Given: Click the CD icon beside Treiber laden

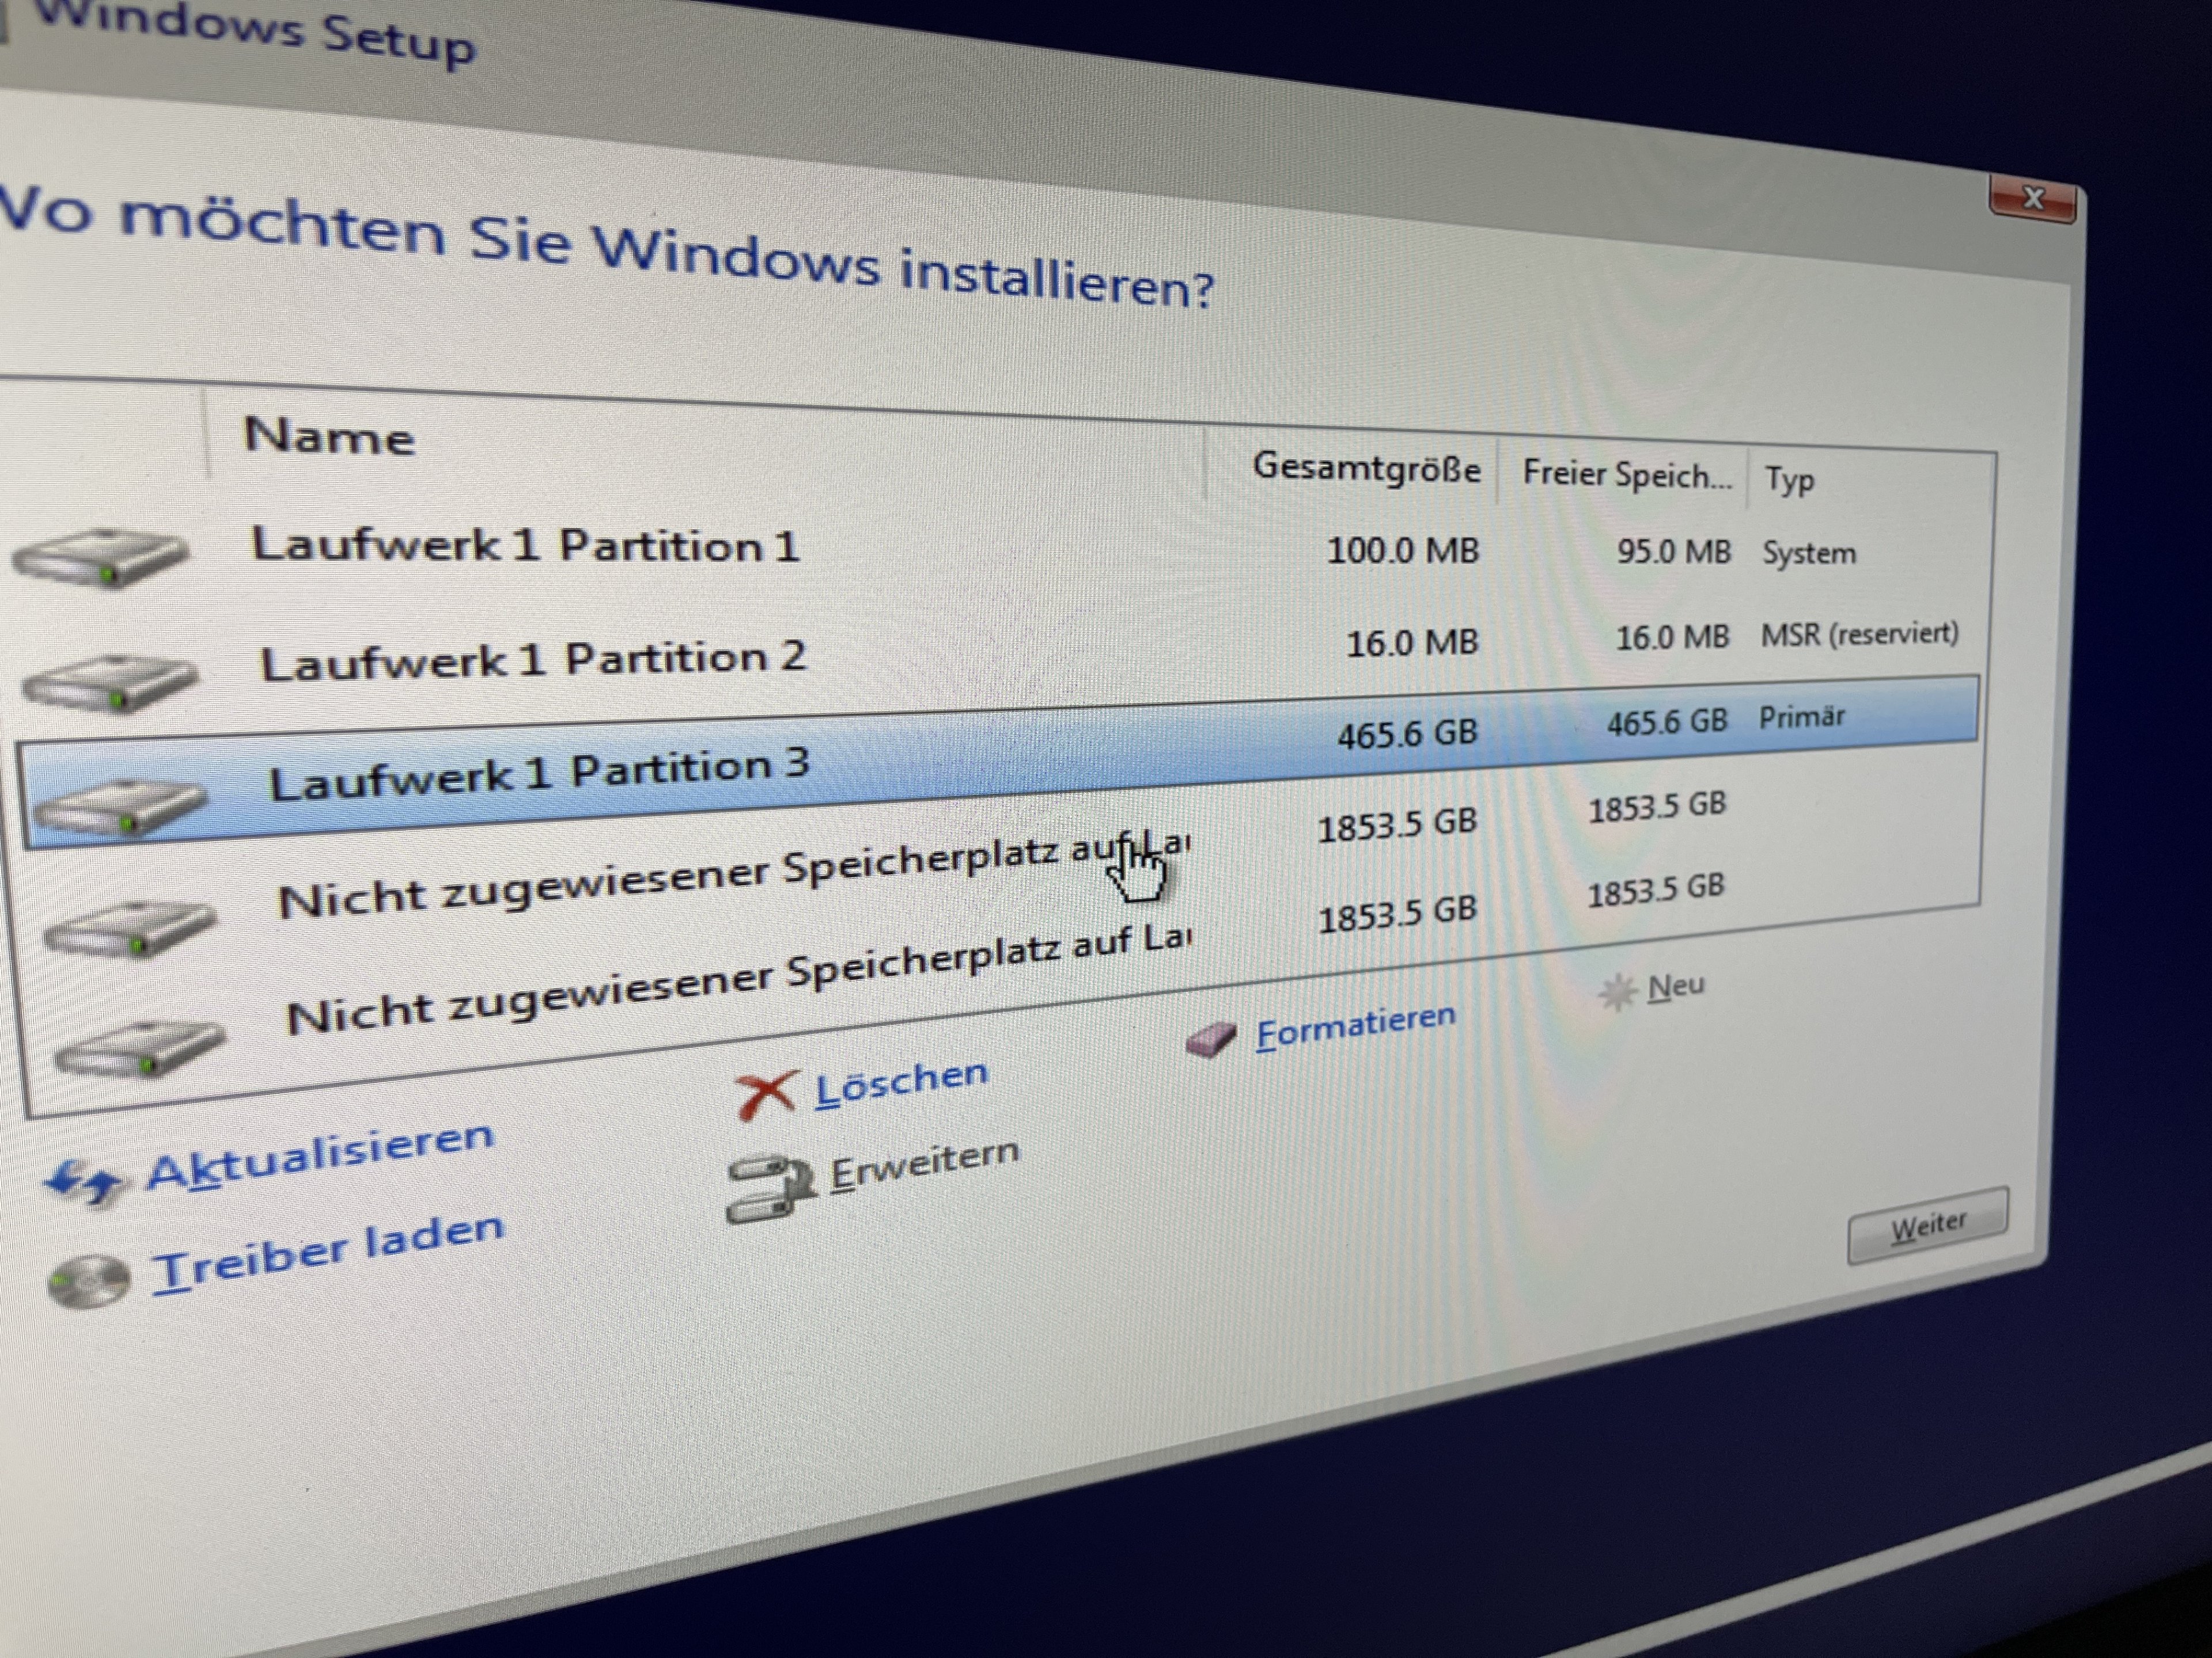Looking at the screenshot, I should pyautogui.click(x=89, y=1282).
